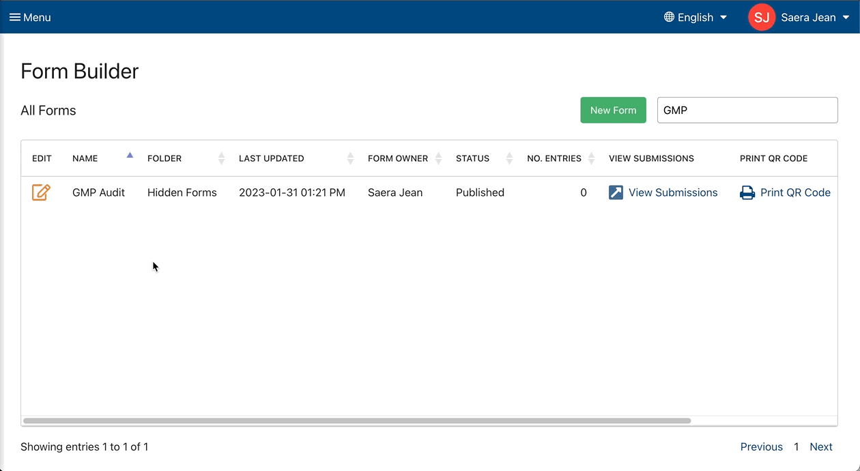Click the Form Builder heading
This screenshot has width=860, height=471.
tap(80, 71)
